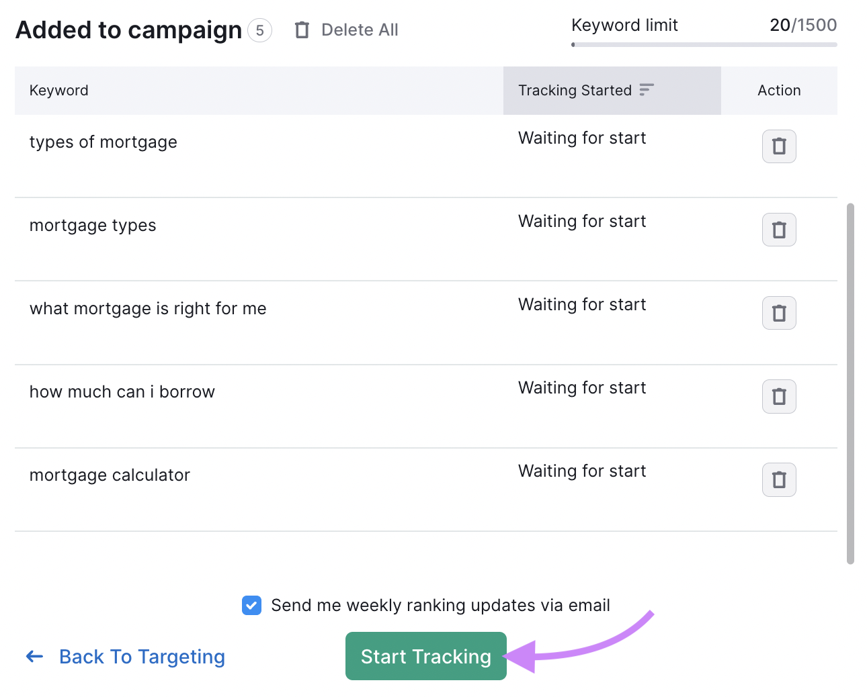Click the 'Send me weekly ranking updates' label
The width and height of the screenshot is (867, 697).
(440, 605)
